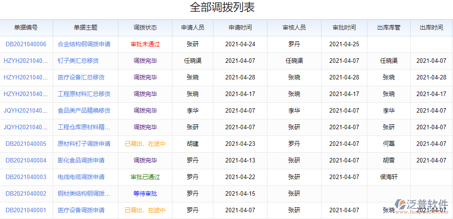Select the 电线电缆调拨申请 record
The image size is (453, 219).
click(81, 177)
